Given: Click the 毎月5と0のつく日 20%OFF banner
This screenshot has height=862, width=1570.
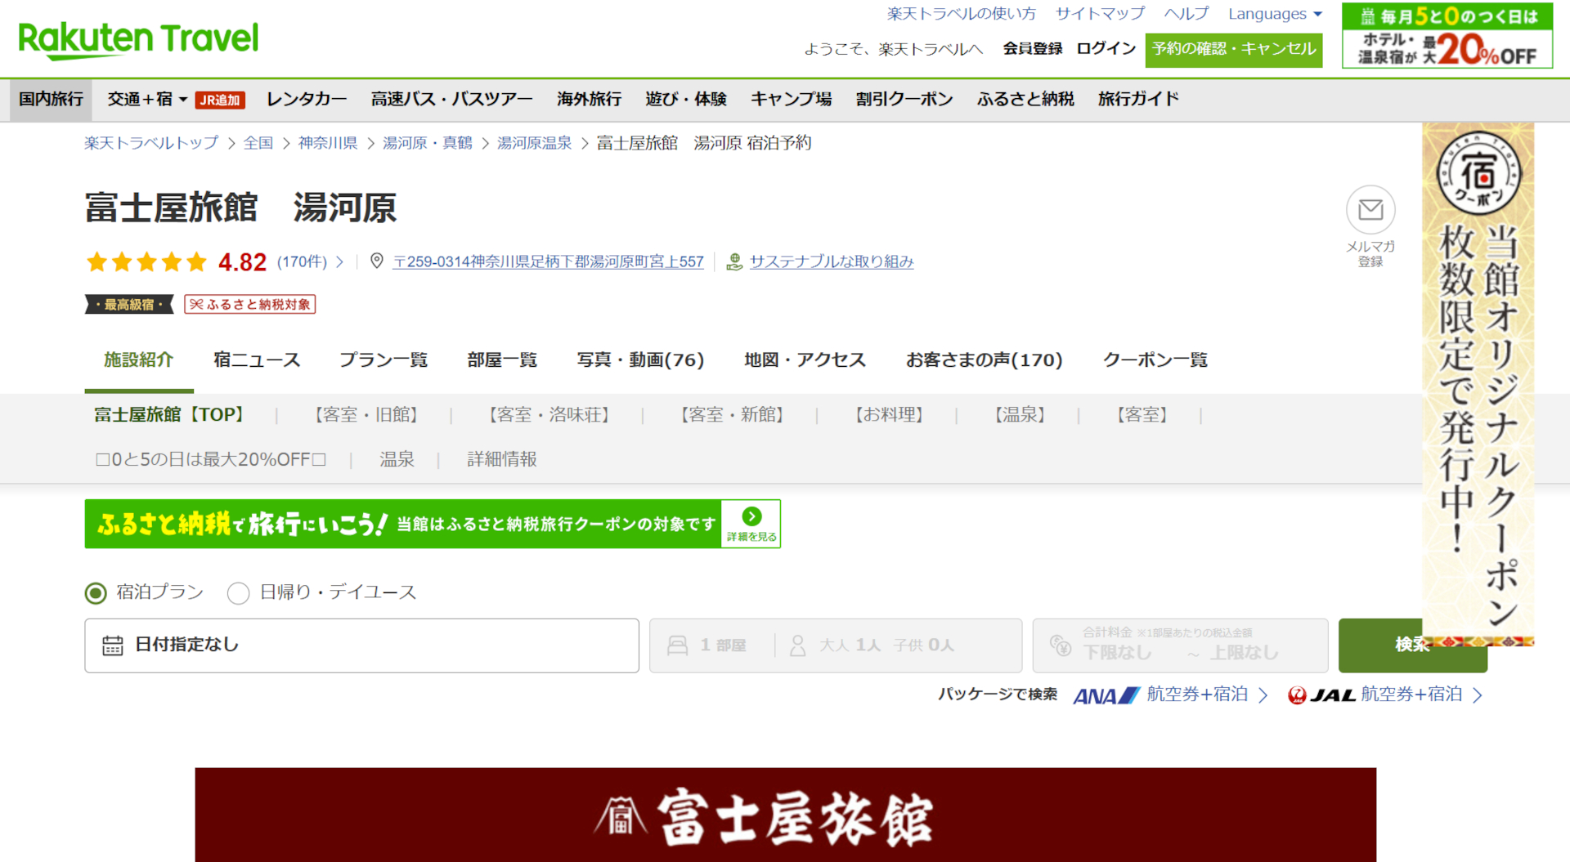Looking at the screenshot, I should click(x=1447, y=36).
